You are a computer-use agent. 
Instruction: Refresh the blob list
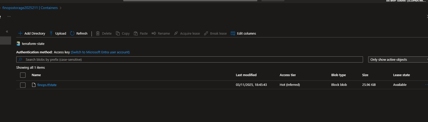79,33
